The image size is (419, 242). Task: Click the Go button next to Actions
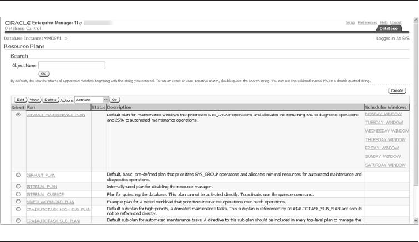114,100
